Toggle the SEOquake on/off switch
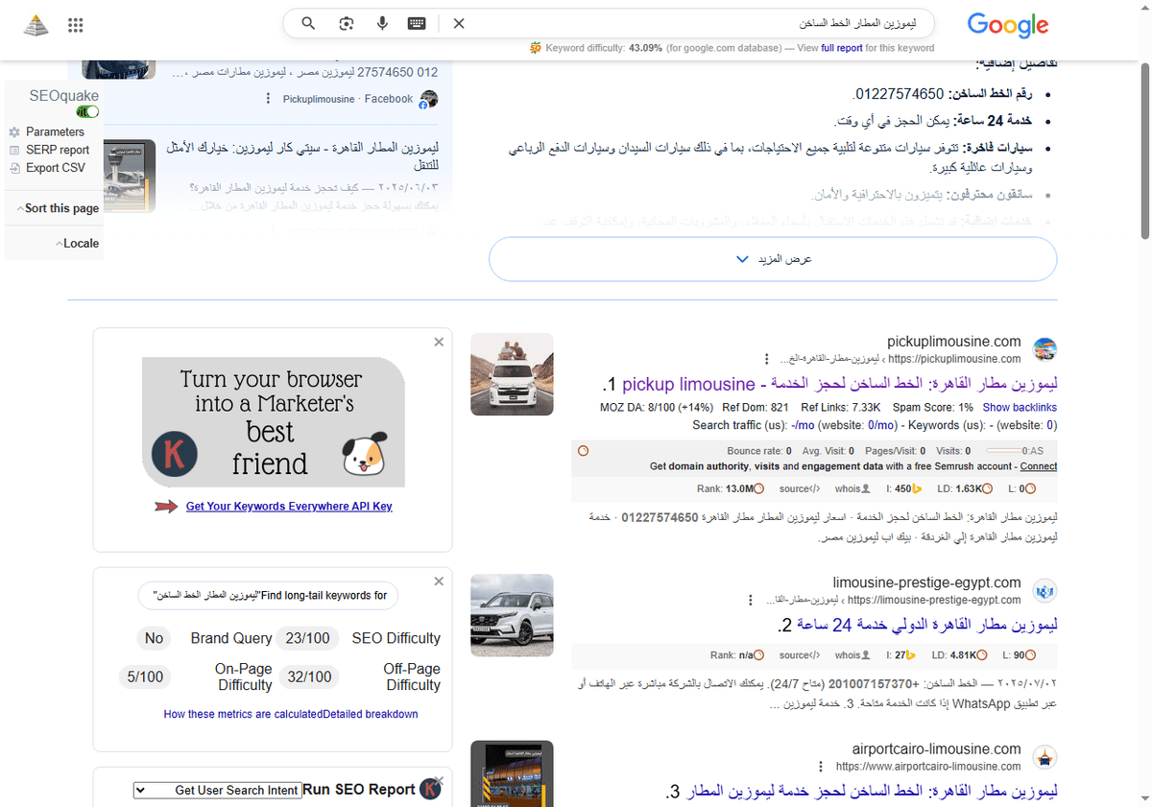The height and width of the screenshot is (807, 1152). [x=85, y=111]
